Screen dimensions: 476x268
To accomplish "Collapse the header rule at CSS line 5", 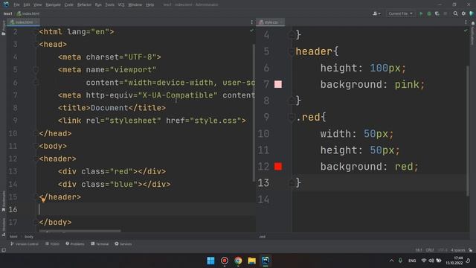I will [291, 51].
